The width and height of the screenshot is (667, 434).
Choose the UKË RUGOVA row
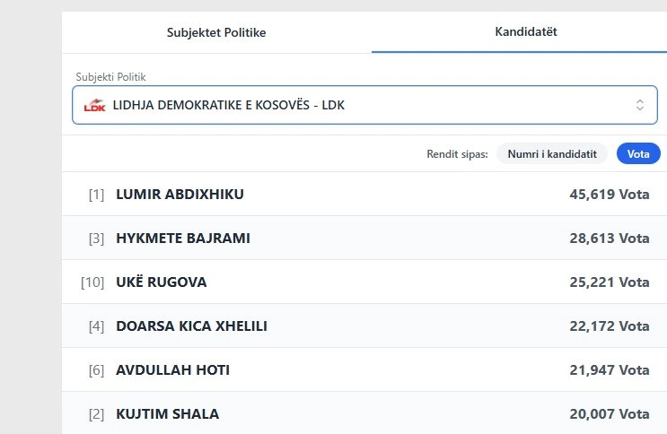(162, 282)
